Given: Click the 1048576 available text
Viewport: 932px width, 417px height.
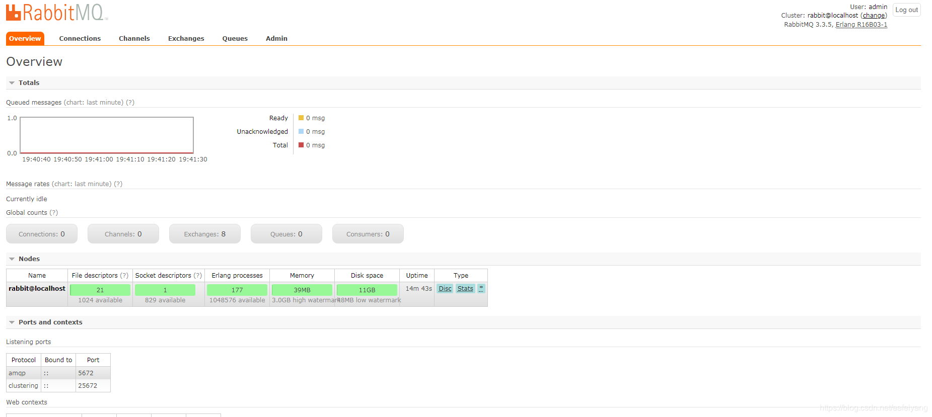Looking at the screenshot, I should point(237,300).
